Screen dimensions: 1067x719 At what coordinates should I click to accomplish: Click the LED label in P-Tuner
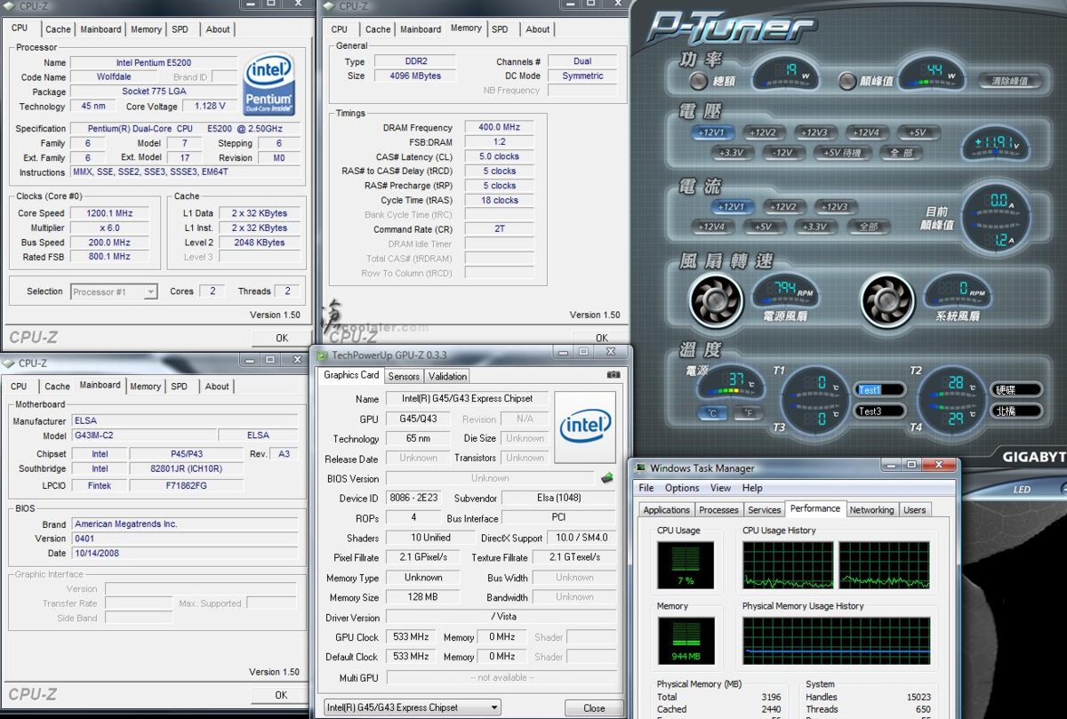click(1023, 490)
